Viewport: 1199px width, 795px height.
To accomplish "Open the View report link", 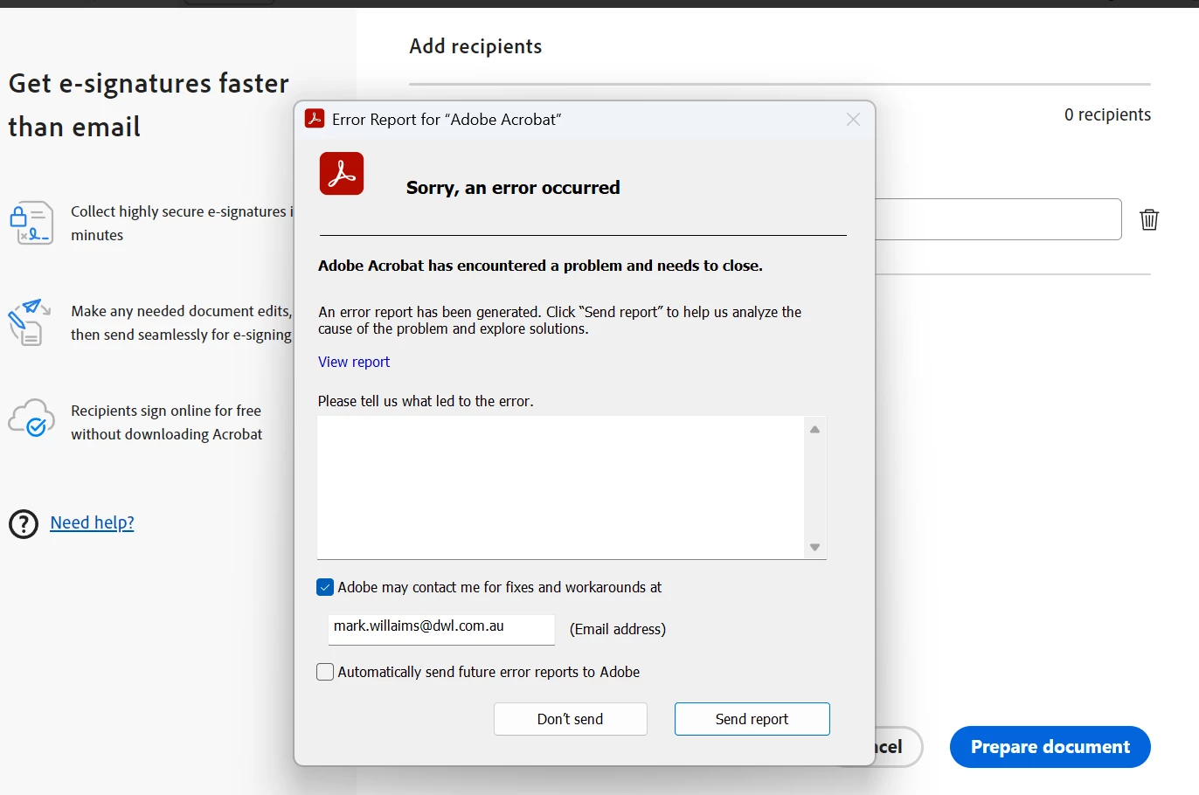I will coord(354,362).
